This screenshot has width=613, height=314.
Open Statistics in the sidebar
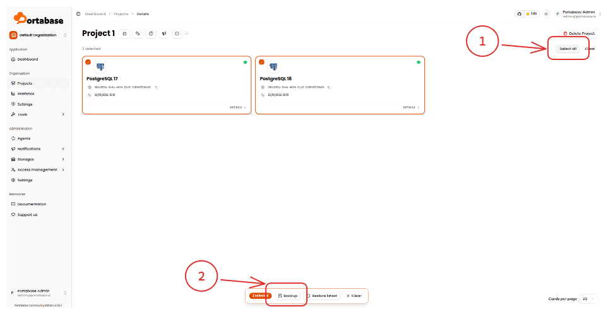tap(38, 94)
